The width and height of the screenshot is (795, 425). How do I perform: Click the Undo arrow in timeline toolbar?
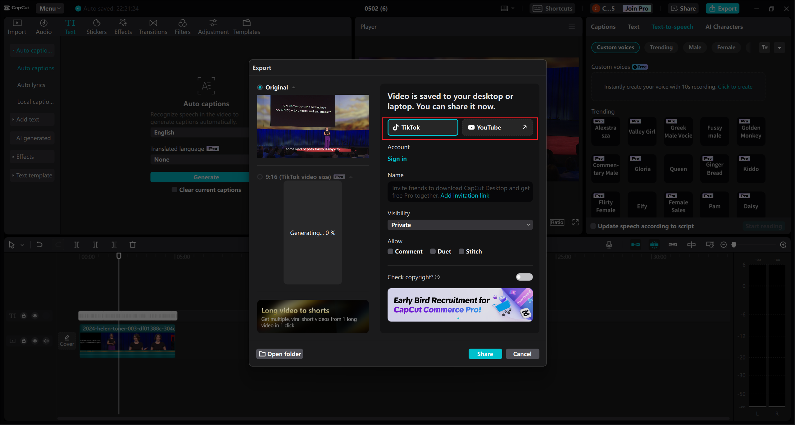(x=39, y=245)
